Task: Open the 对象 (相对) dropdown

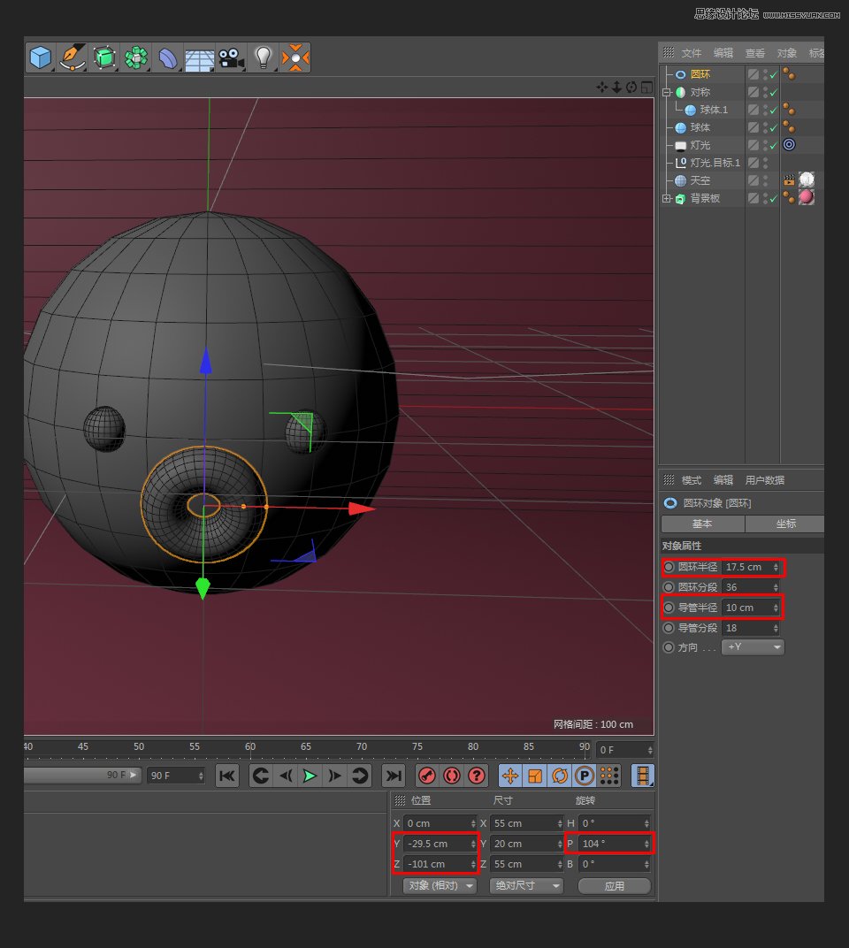Action: (440, 885)
